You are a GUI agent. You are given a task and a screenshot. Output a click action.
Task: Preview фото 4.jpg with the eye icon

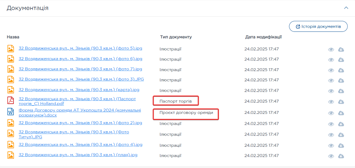331,146
